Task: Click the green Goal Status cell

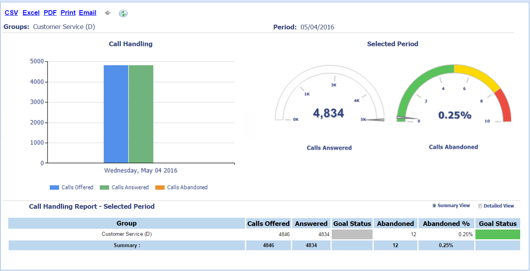Action: 497,234
